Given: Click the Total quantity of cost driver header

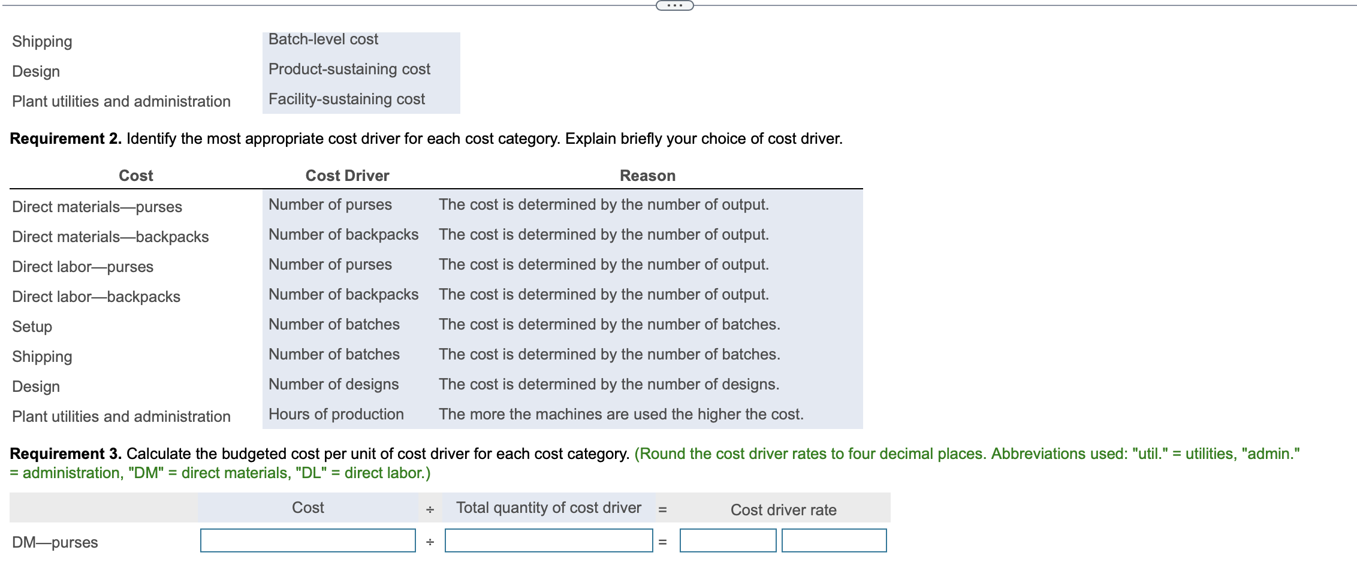Looking at the screenshot, I should [x=549, y=508].
